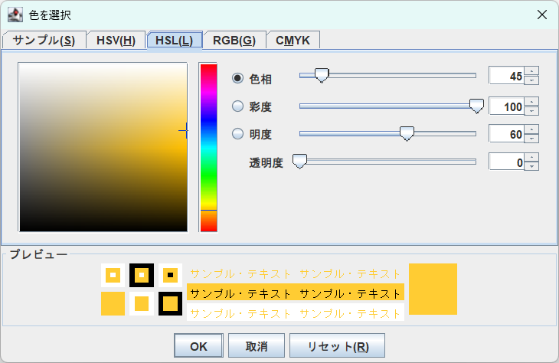
Task: Decrease the 彩度 value with down arrow
Action: [x=531, y=110]
